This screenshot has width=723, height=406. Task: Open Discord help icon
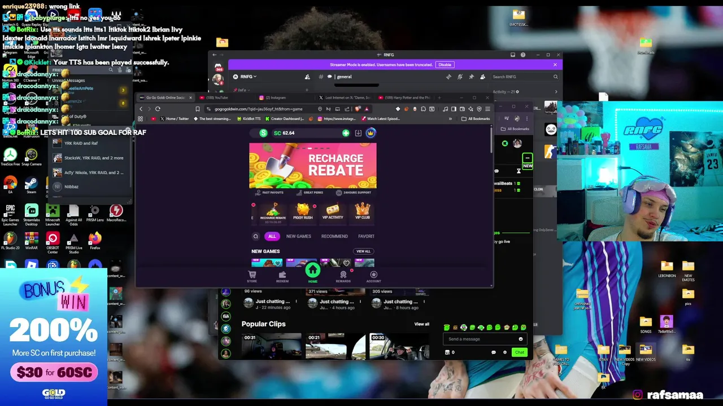[523, 55]
